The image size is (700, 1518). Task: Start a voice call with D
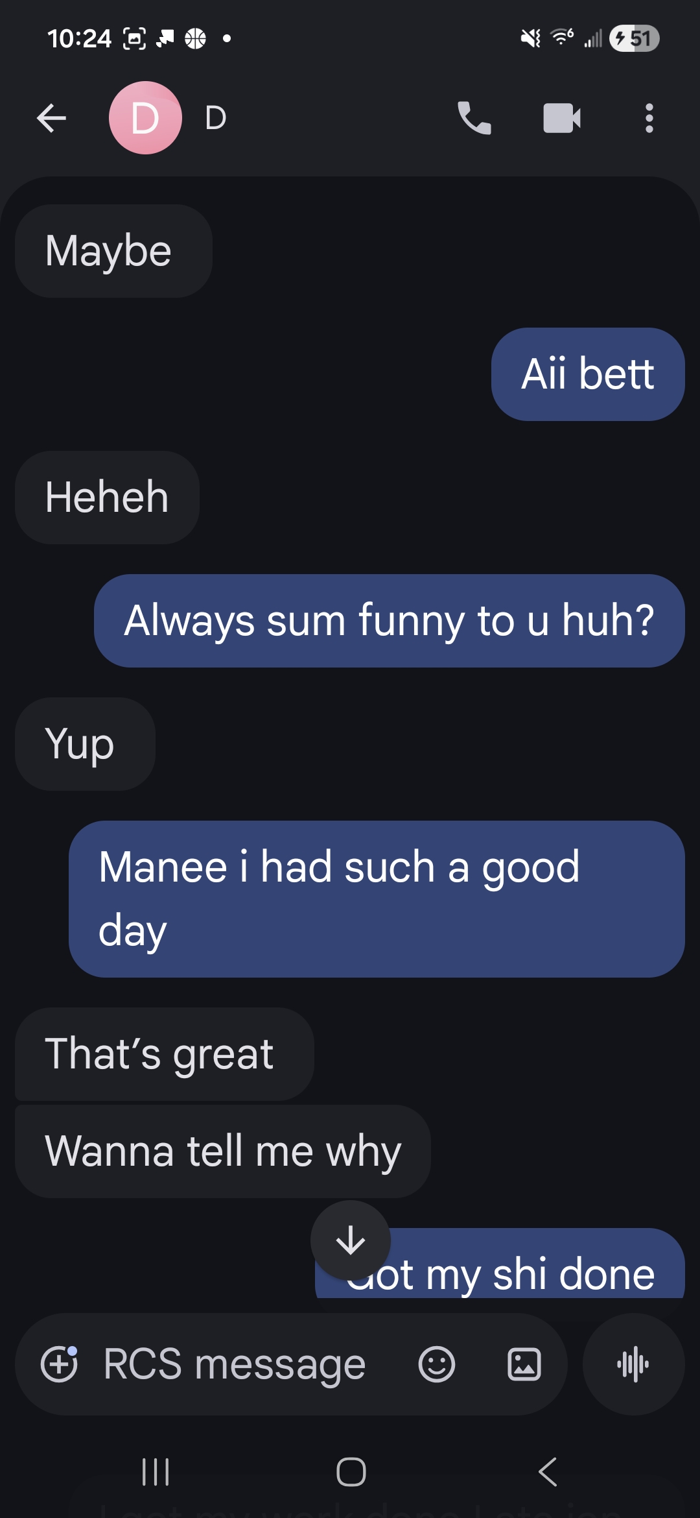click(474, 118)
